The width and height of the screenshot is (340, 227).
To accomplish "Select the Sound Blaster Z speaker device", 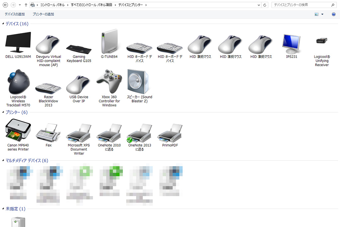I will click(x=139, y=86).
